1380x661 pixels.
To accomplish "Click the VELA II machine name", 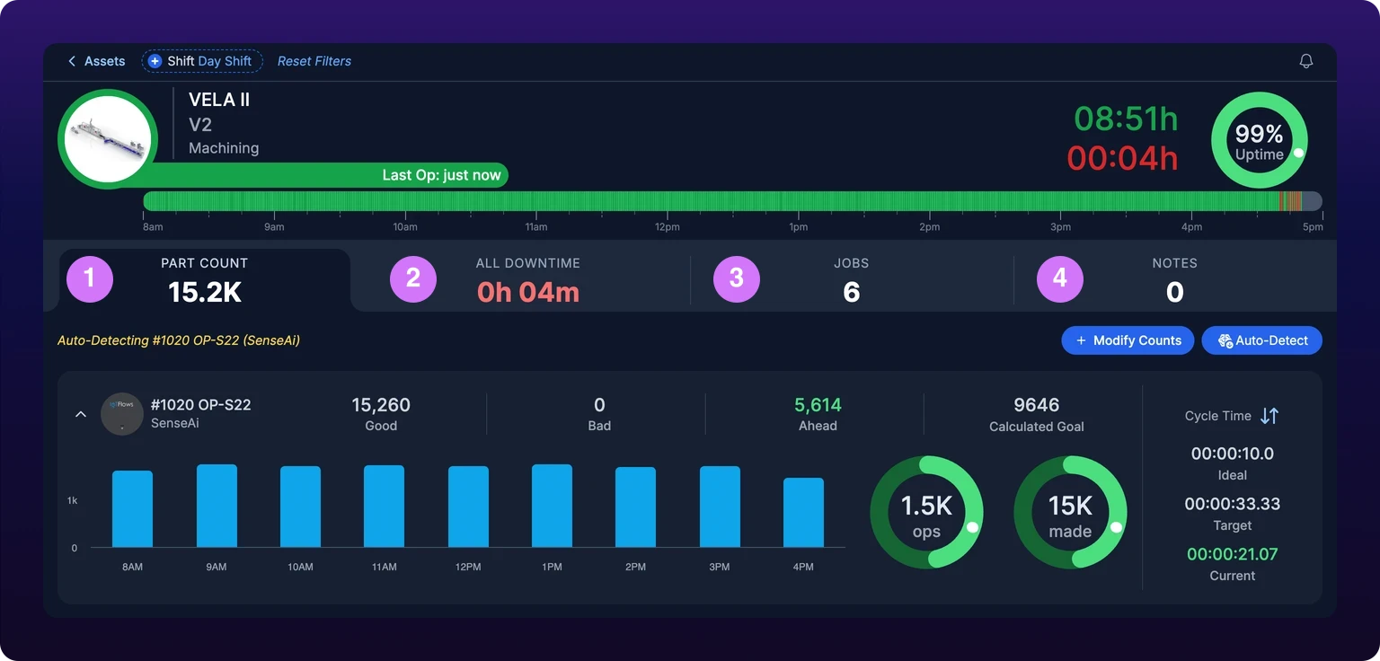I will coord(219,100).
